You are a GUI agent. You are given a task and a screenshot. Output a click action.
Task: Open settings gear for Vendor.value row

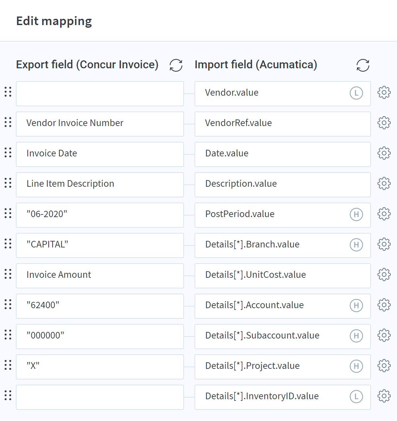tap(384, 93)
